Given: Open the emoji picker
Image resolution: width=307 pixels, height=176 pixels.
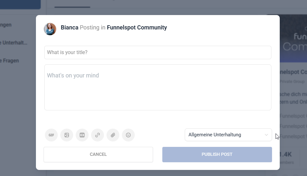Looking at the screenshot, I should [x=128, y=135].
